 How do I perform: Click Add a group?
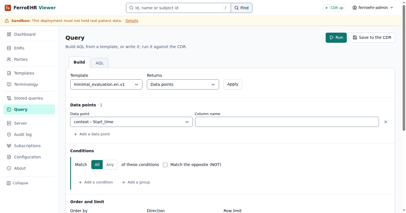pos(136,182)
